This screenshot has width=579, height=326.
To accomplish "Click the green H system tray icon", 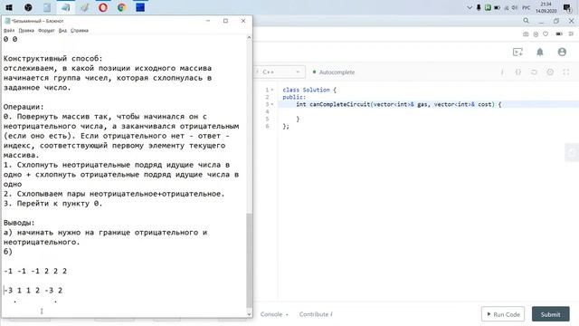I will coord(488,7).
